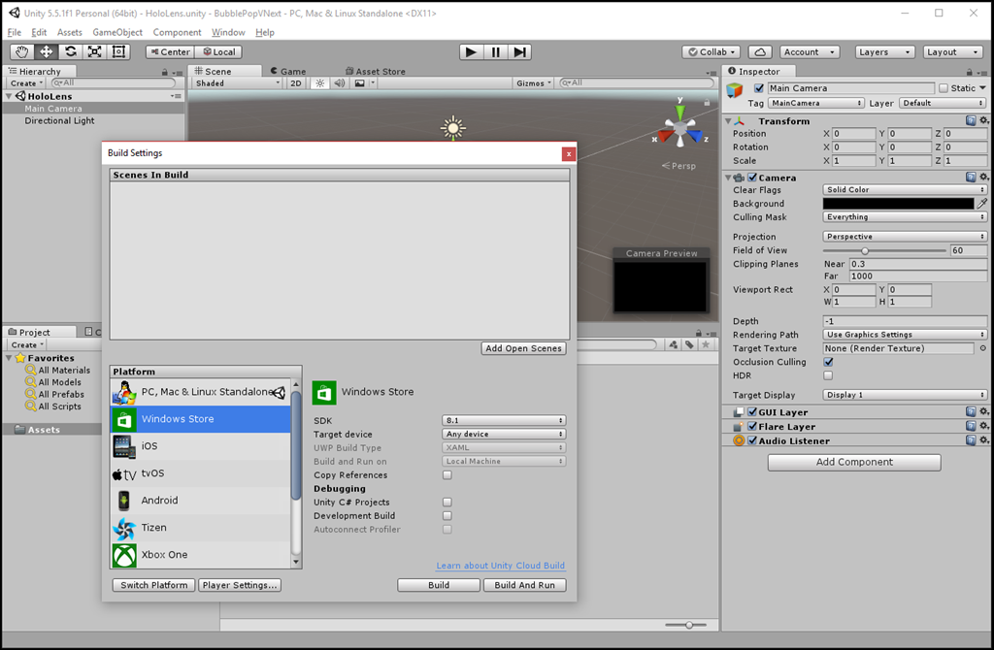This screenshot has width=994, height=650.
Task: Click the scene orientation gizmo
Action: point(680,127)
